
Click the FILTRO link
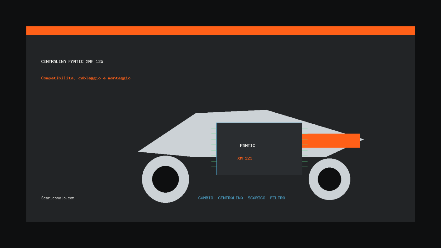[x=278, y=198]
